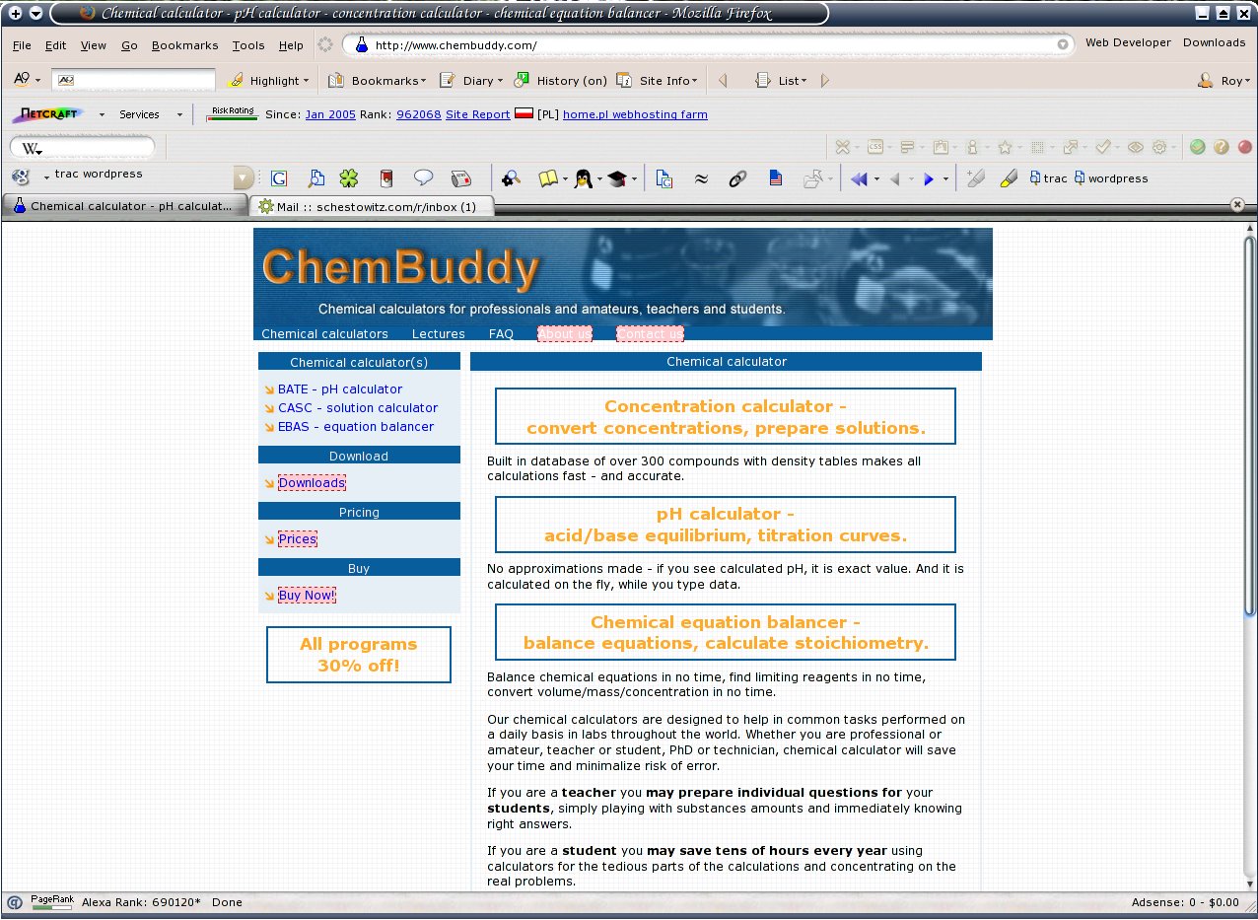Open the EBAS - equation balancer link
This screenshot has width=1258, height=920.
(356, 427)
